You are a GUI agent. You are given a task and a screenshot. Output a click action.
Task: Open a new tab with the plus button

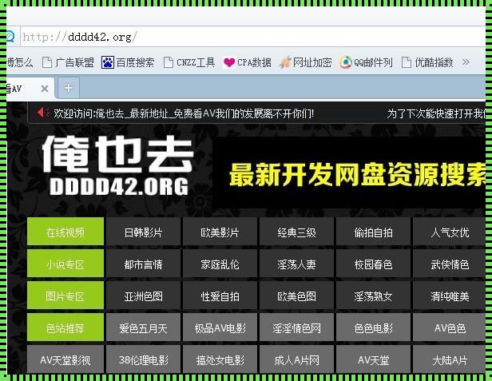point(69,88)
